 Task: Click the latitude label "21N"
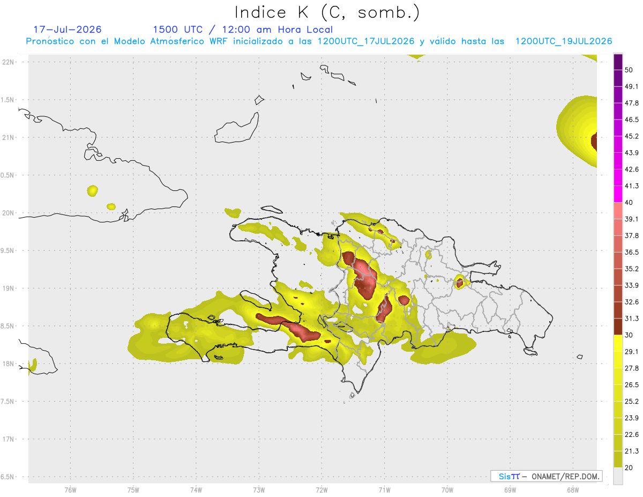tap(8, 137)
